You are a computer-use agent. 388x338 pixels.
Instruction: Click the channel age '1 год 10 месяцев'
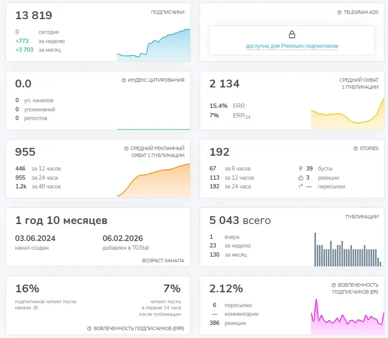tap(61, 220)
